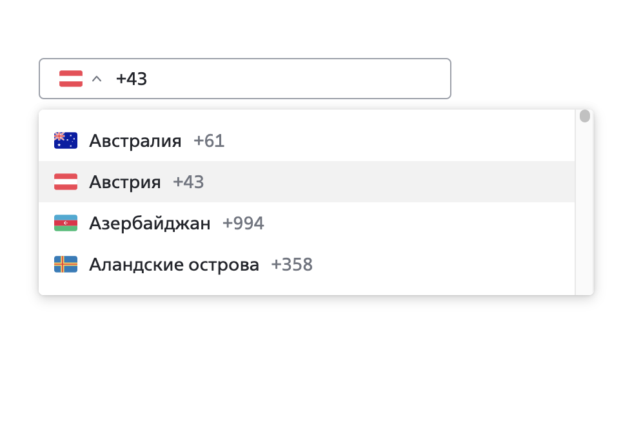Choose Азербайджан from the dropdown
The image size is (641, 424).
(148, 223)
